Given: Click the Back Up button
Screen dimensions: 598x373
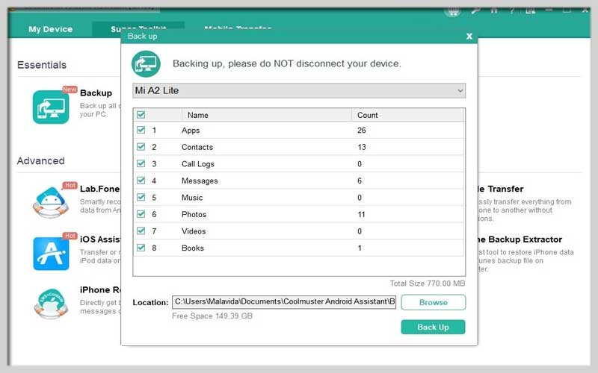Looking at the screenshot, I should (433, 327).
